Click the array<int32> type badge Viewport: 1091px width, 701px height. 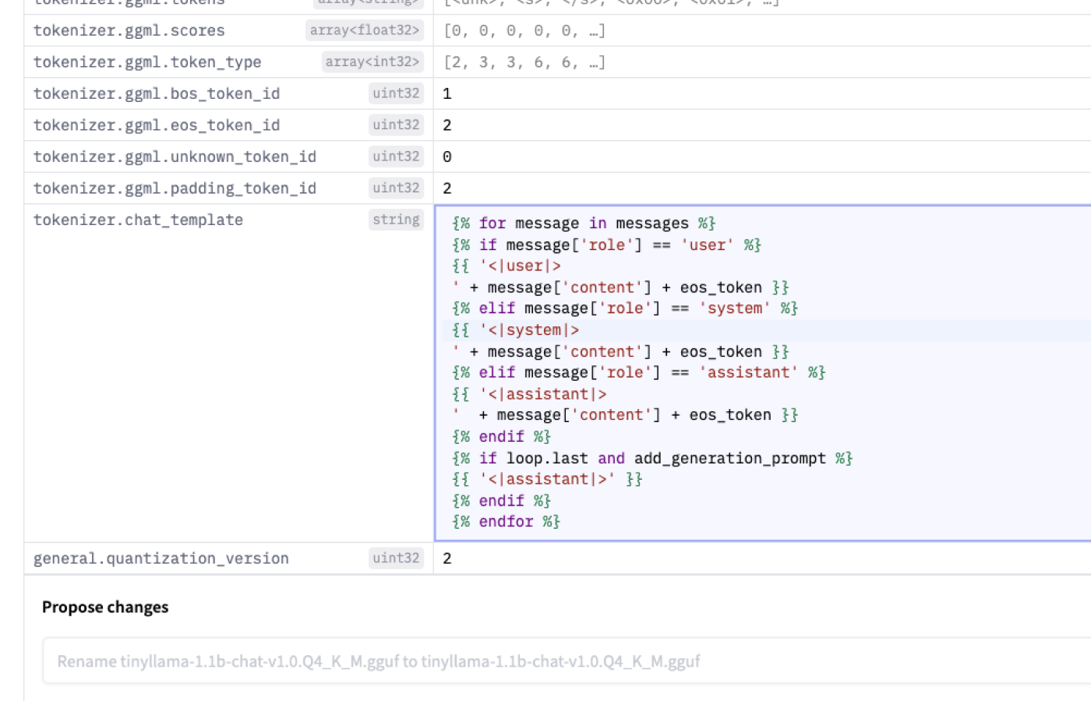point(372,62)
